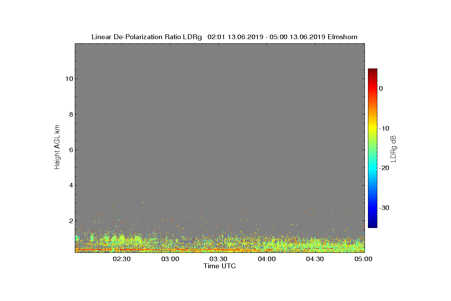The height and width of the screenshot is (301, 451).
Task: Click the height label 2
Action: (71, 221)
